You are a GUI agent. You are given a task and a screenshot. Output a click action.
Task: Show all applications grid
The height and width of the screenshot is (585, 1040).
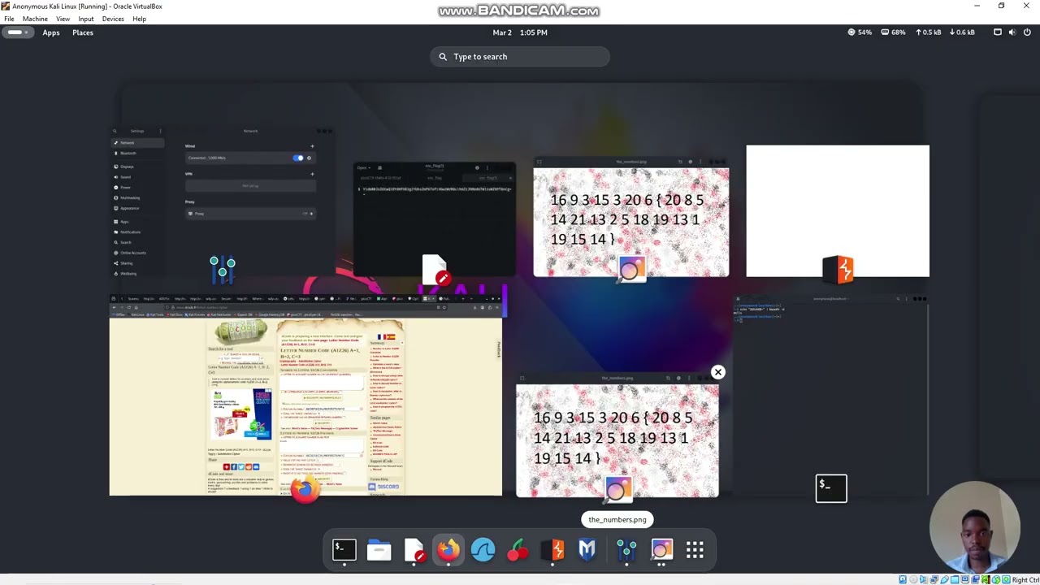click(x=695, y=550)
